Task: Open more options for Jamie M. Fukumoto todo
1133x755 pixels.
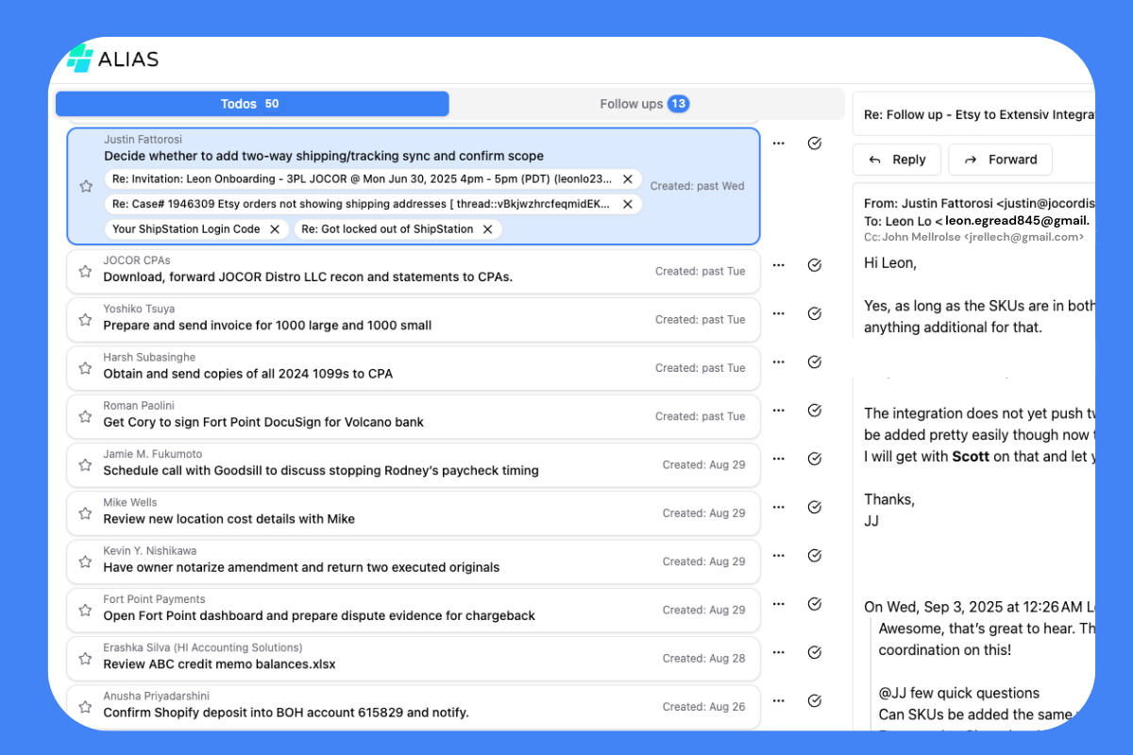Action: (x=778, y=459)
